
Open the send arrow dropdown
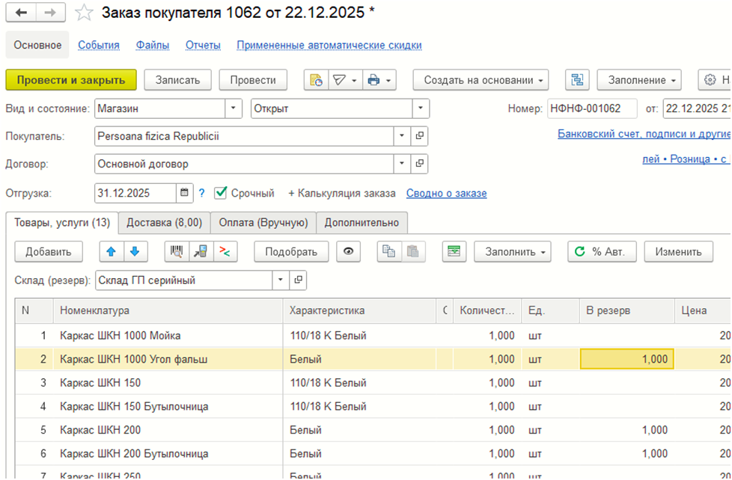click(x=354, y=80)
